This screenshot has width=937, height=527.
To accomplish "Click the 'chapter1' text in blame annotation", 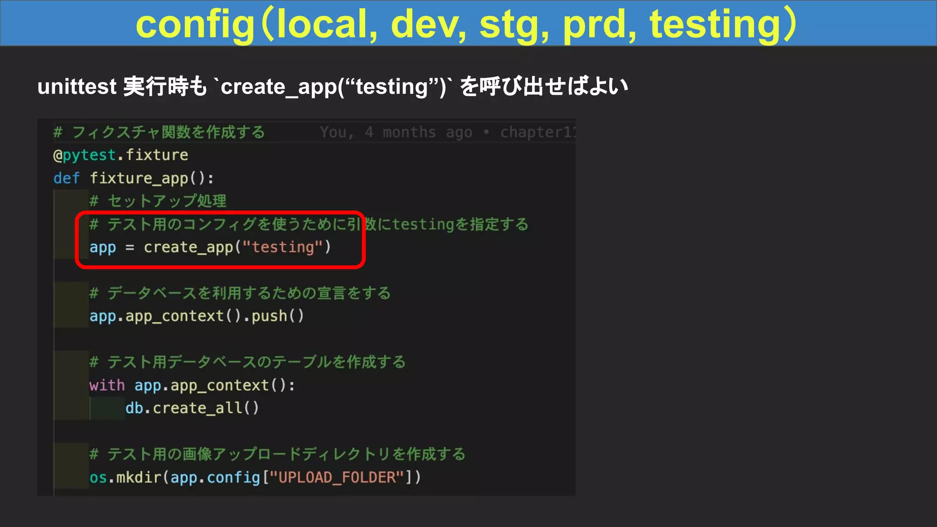I will (537, 132).
